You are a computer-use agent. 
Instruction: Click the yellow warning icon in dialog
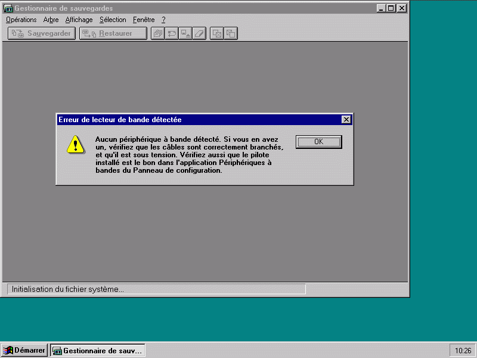tap(75, 144)
